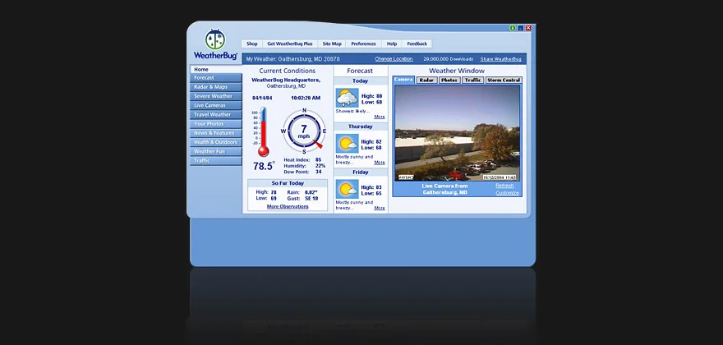The height and width of the screenshot is (345, 723).
Task: Refresh the live camera image
Action: point(504,186)
